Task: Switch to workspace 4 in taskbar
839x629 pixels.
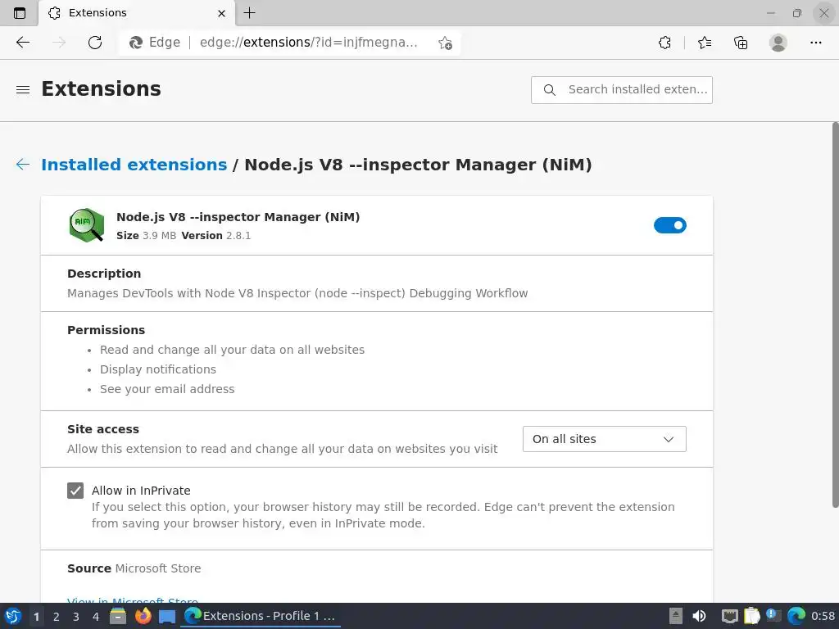Action: click(x=96, y=617)
